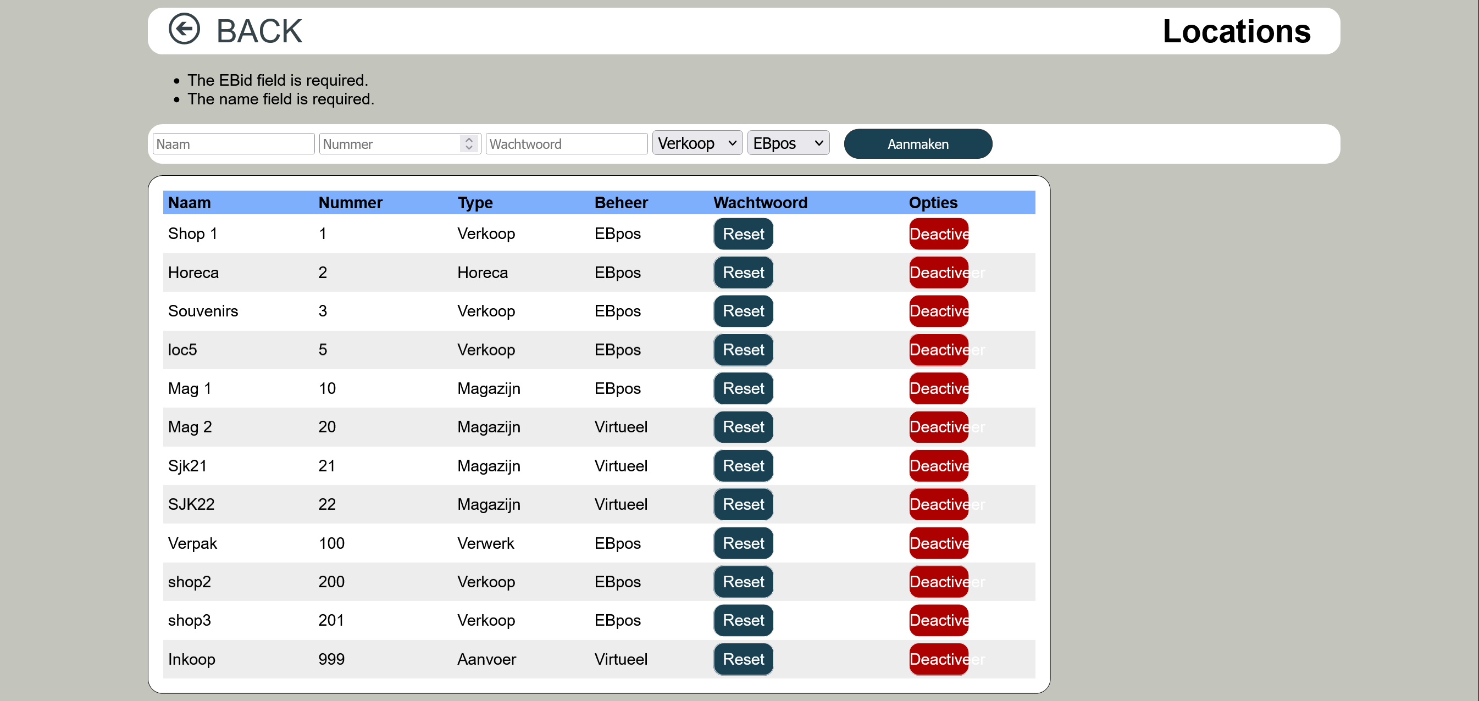Click the Opties column header

[933, 203]
